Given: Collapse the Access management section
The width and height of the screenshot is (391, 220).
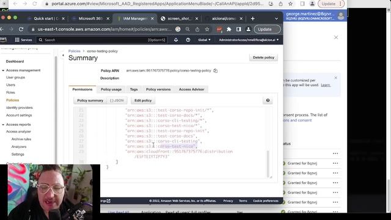Looking at the screenshot, I should click(3, 71).
